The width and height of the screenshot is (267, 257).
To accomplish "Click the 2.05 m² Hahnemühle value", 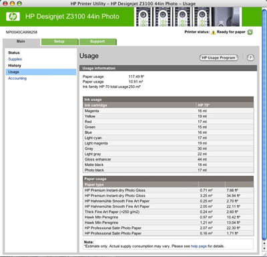I will pos(206,206).
